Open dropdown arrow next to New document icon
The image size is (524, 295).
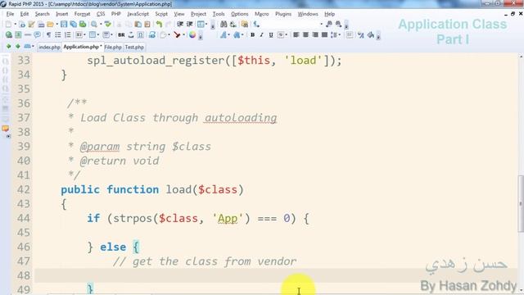(15, 25)
